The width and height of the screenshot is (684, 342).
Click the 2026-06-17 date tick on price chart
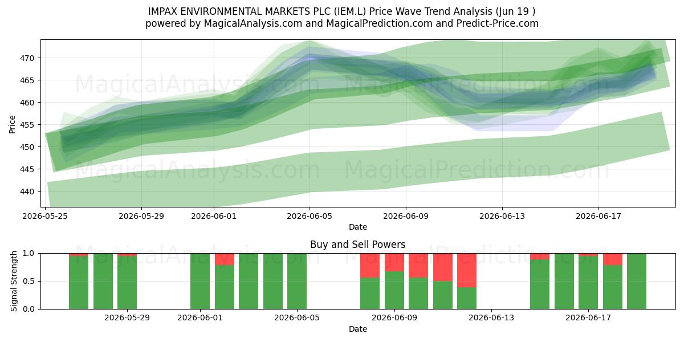(598, 216)
